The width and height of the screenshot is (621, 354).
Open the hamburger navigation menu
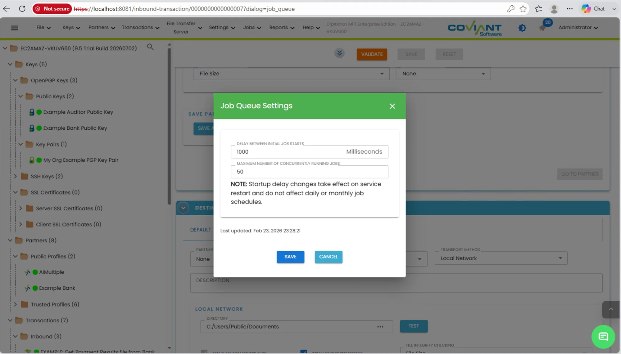(x=14, y=28)
